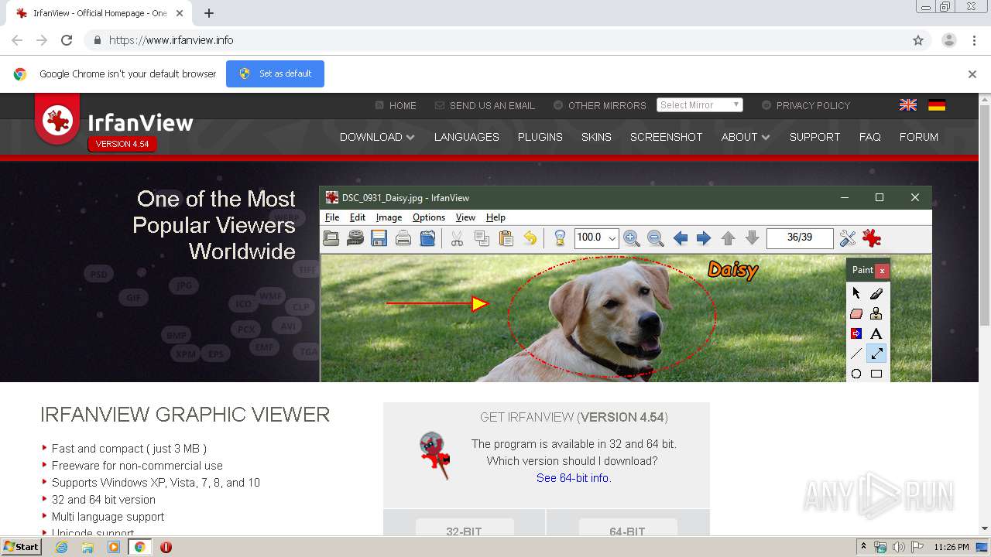Switch site to German flag
This screenshot has height=557, width=991.
[x=937, y=105]
